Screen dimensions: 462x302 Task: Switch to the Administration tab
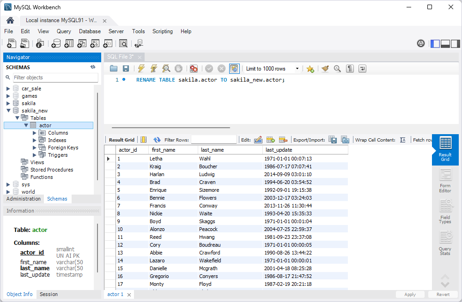click(24, 199)
